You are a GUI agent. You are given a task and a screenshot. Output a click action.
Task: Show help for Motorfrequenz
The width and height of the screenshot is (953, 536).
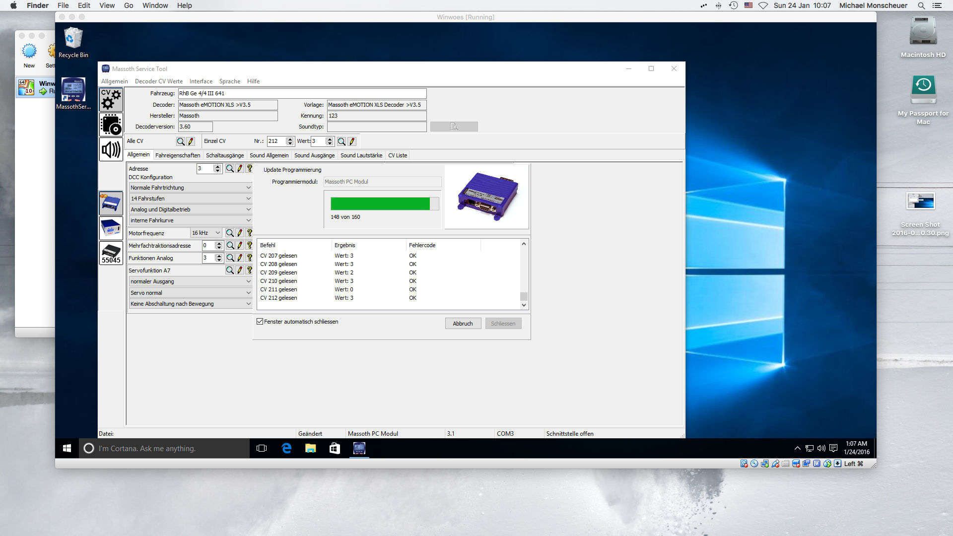click(249, 233)
